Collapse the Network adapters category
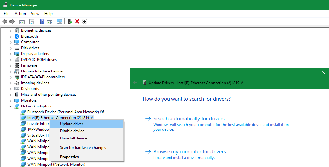This screenshot has height=167, width=329. coord(10,106)
